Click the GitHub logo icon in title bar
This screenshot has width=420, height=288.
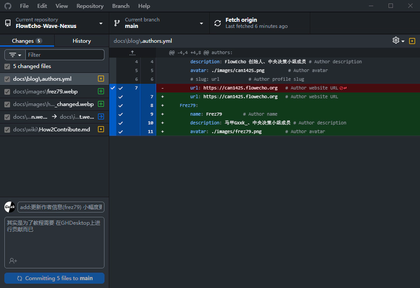[x=8, y=6]
